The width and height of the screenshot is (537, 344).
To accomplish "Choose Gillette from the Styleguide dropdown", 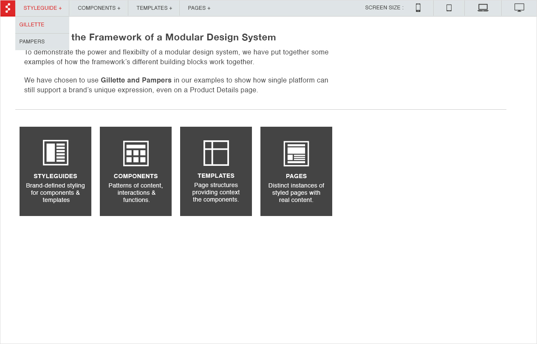I will 32,25.
